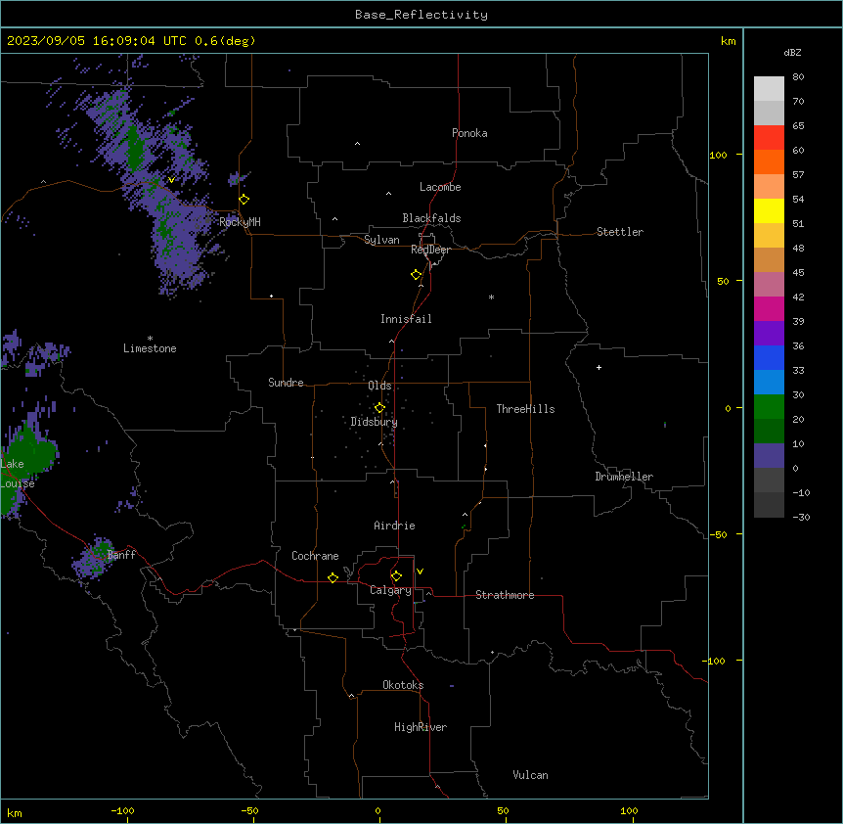Screen dimensions: 843x824
Task: Click the Airdrie city label
Action: click(x=395, y=526)
